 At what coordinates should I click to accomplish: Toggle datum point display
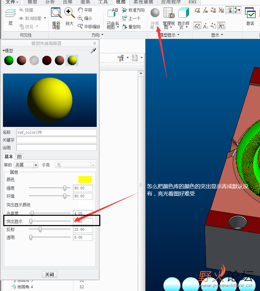tap(213, 10)
